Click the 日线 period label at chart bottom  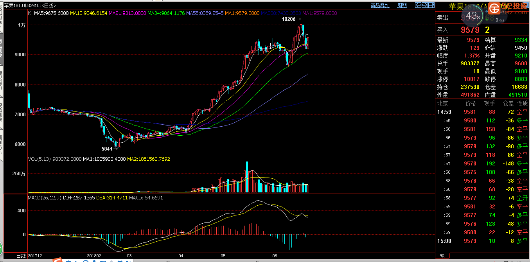point(21,256)
